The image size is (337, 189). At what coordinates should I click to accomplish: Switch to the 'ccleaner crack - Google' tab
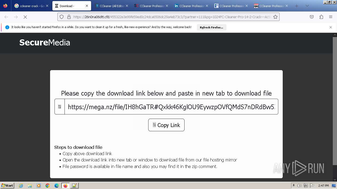click(x=31, y=6)
